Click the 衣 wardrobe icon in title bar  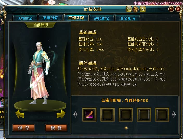coord(143,9)
